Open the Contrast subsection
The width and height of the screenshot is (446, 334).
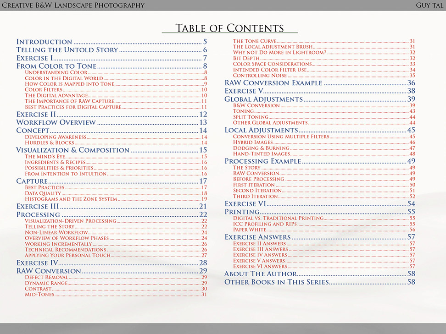pos(116,289)
